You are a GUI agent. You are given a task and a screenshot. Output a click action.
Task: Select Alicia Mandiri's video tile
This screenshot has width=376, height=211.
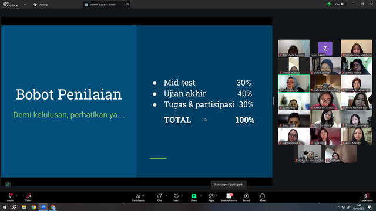357,137
